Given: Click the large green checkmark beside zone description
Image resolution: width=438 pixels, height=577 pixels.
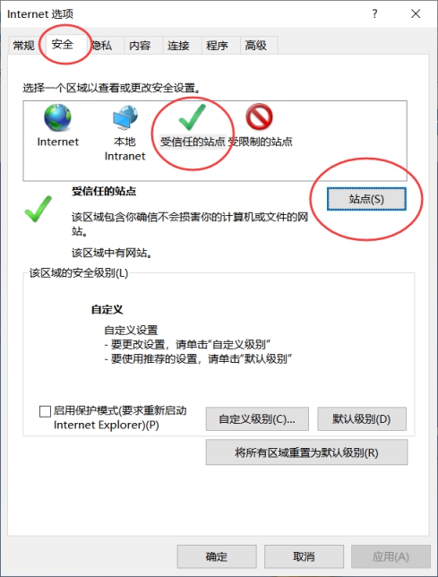Looking at the screenshot, I should 39,209.
